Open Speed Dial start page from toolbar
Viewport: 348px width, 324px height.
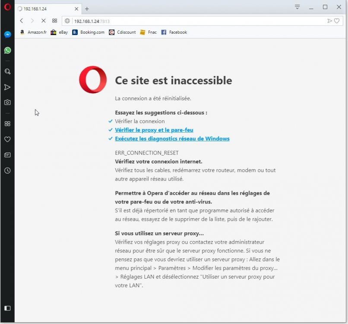[54, 21]
